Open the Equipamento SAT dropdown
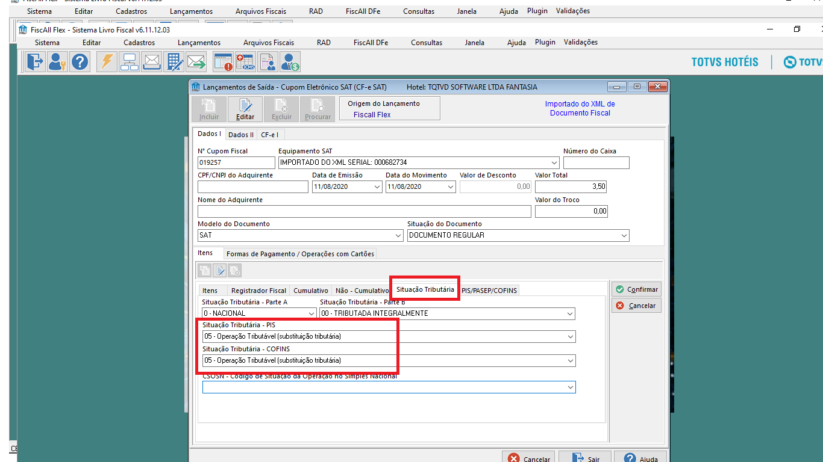Screen dimensions: 823x462 (x=554, y=162)
